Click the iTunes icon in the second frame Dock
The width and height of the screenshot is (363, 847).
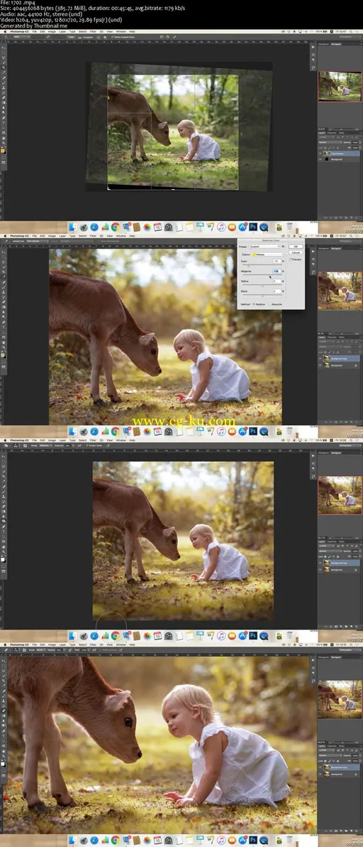221,431
